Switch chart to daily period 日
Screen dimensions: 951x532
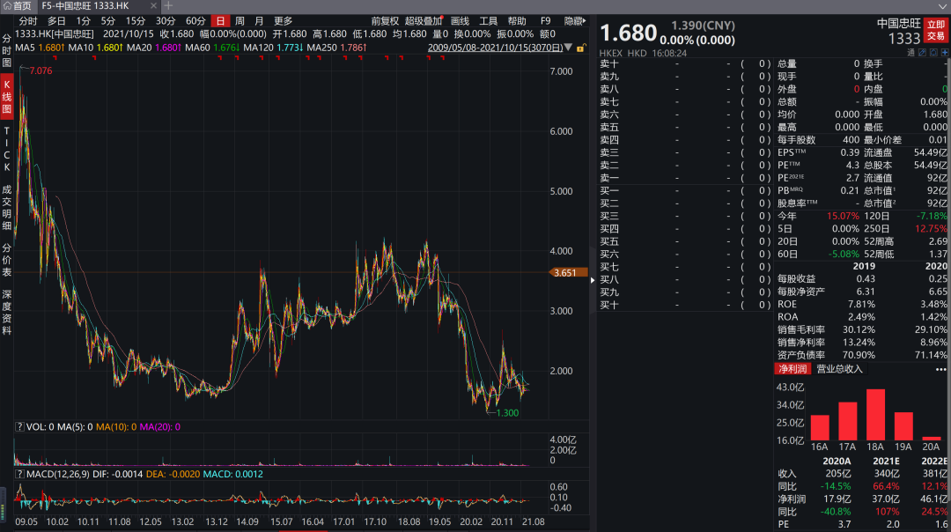[x=219, y=20]
